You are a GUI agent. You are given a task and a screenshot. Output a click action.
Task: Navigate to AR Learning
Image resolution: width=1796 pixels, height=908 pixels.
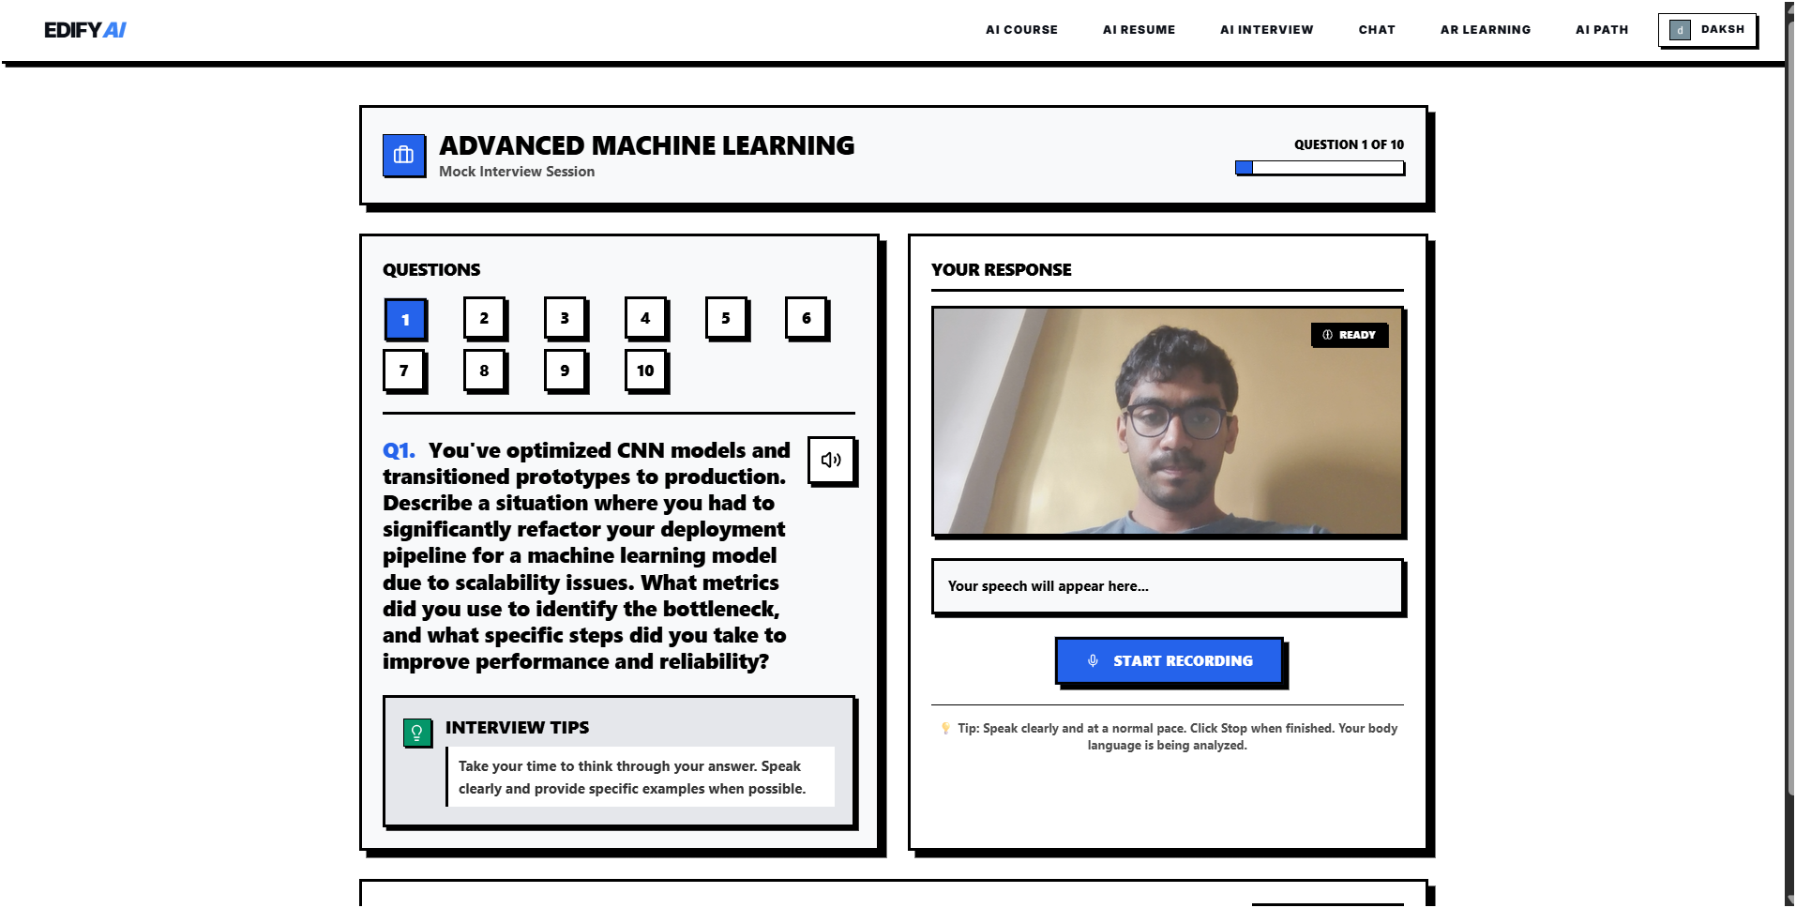point(1486,30)
